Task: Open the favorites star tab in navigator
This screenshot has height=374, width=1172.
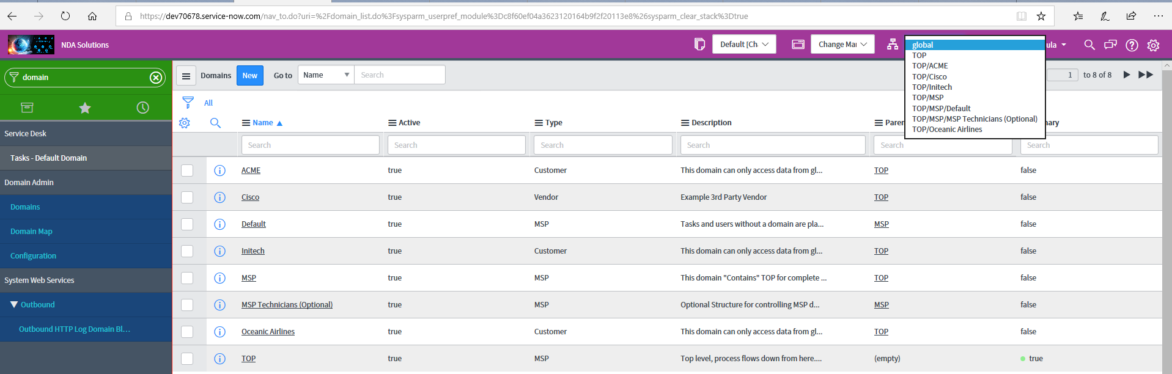Action: tap(85, 108)
